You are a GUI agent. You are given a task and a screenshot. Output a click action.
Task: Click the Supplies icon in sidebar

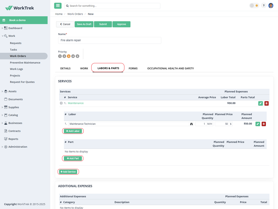pos(6,107)
